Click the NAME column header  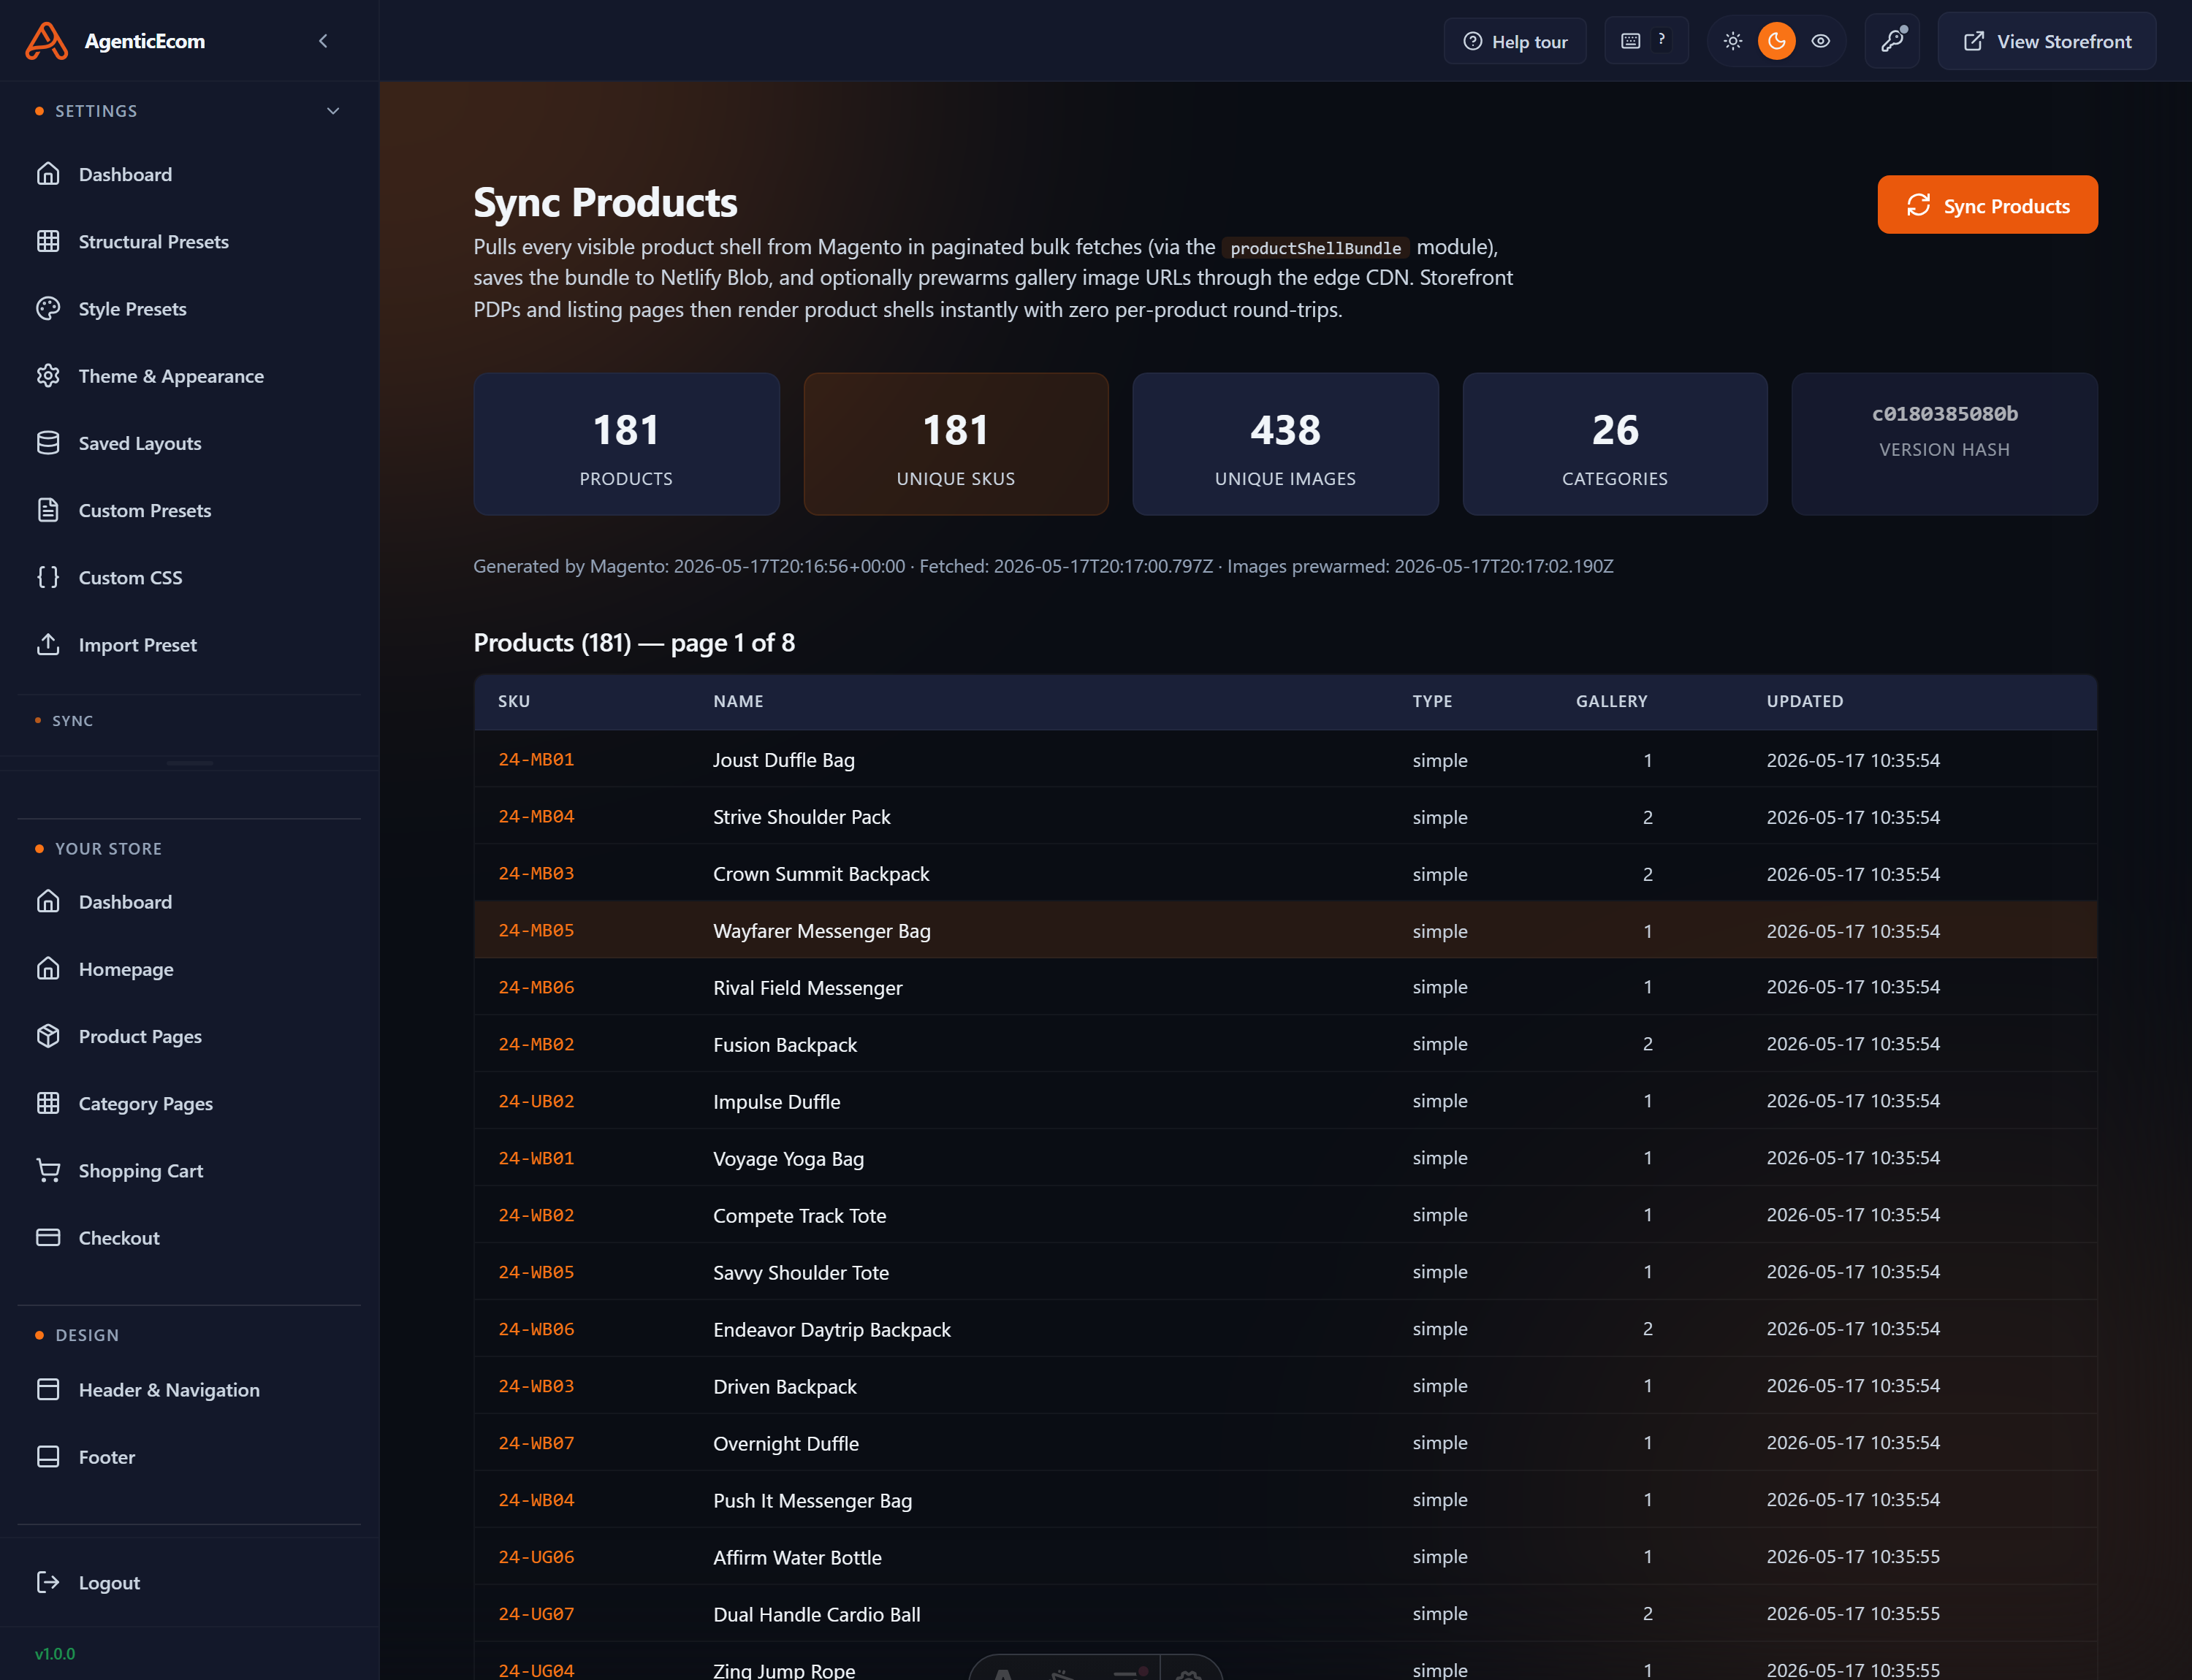(x=738, y=701)
